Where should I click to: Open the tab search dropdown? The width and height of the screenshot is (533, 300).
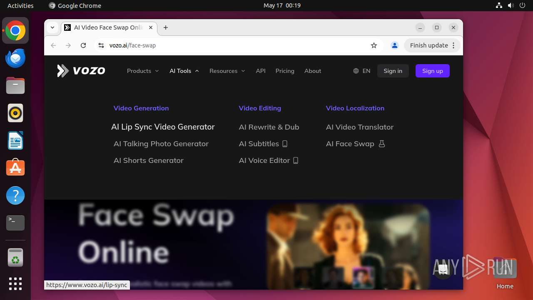tap(52, 27)
